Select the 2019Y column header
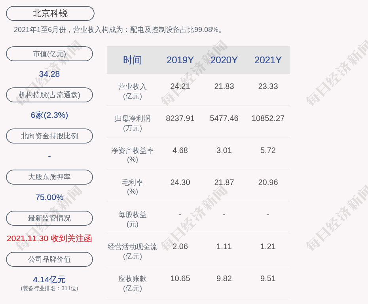Viewport: 368px width, 304px height. tap(180, 60)
